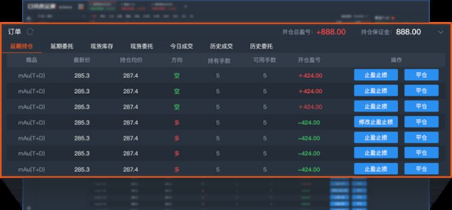
Task: Switch to the 延期委托 tab
Action: [x=62, y=46]
